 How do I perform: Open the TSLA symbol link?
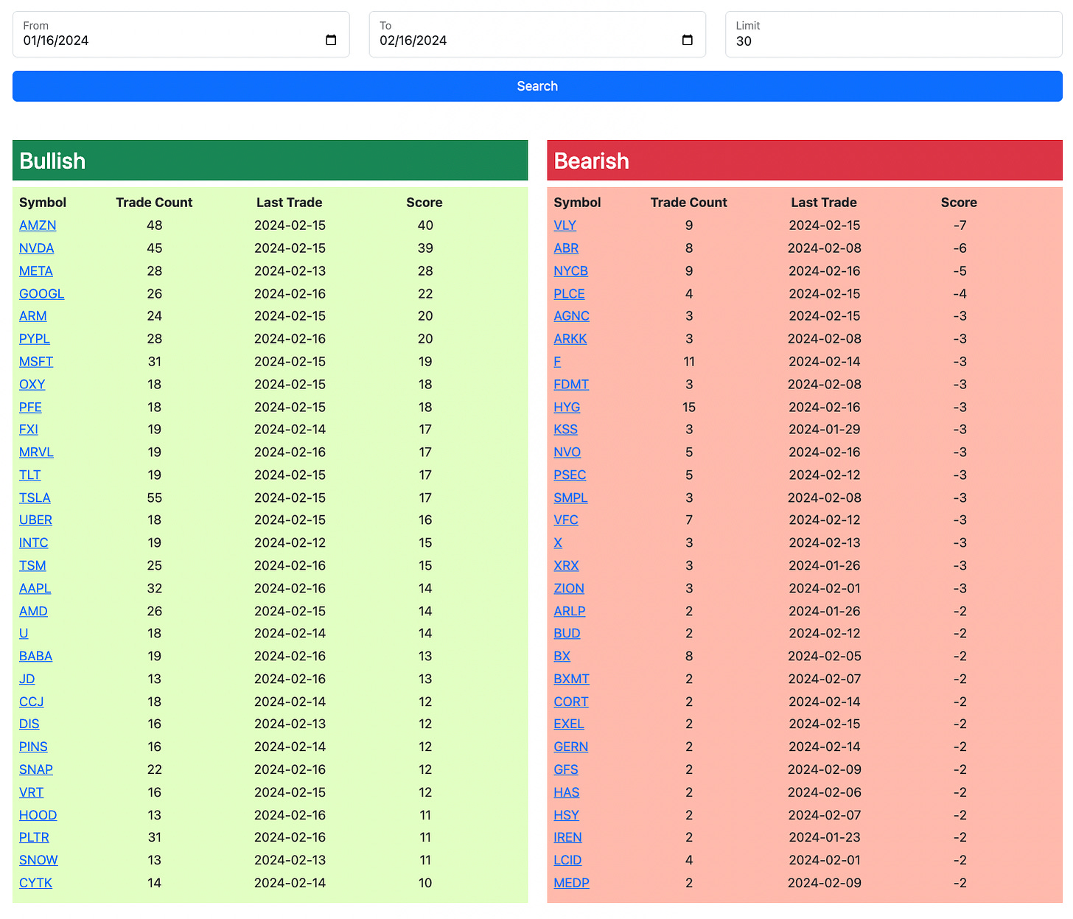tap(35, 498)
